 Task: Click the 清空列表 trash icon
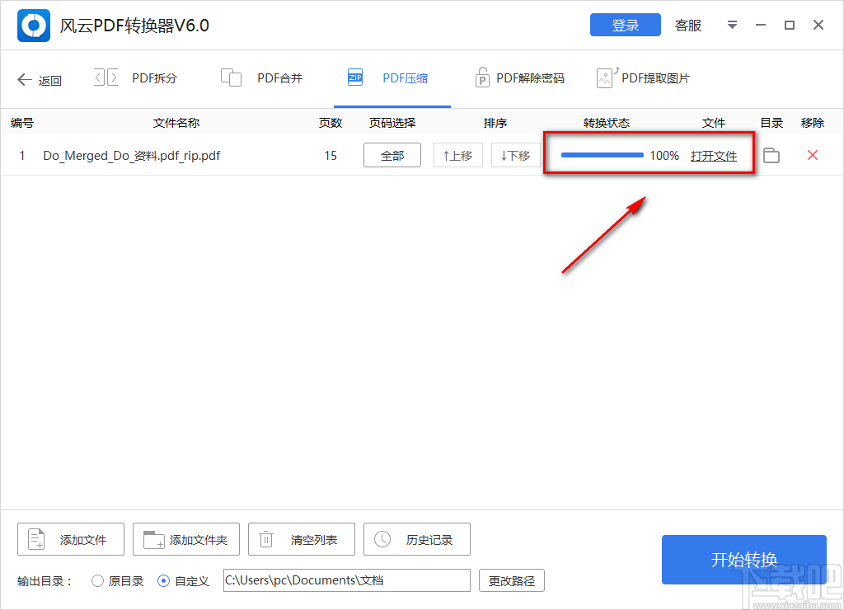pos(266,539)
